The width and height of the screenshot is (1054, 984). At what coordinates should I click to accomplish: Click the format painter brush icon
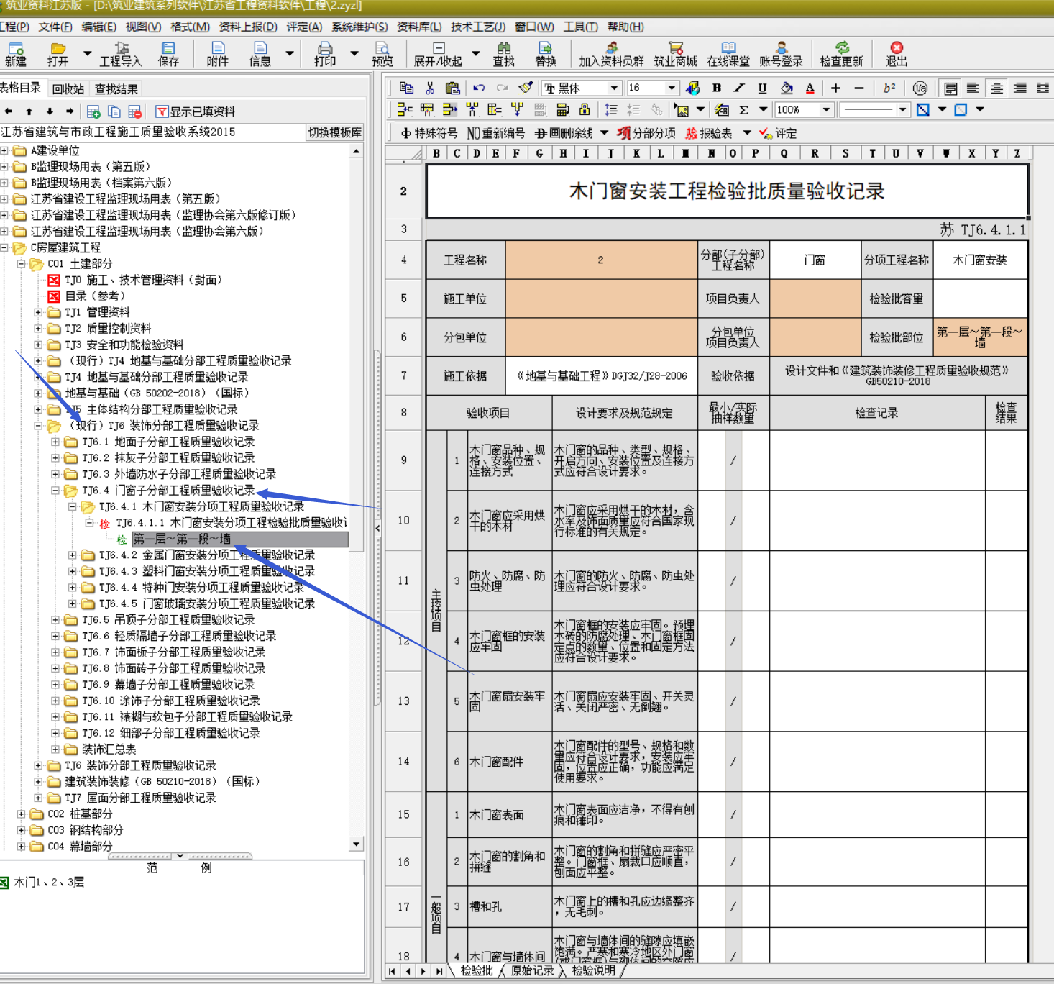pyautogui.click(x=526, y=88)
